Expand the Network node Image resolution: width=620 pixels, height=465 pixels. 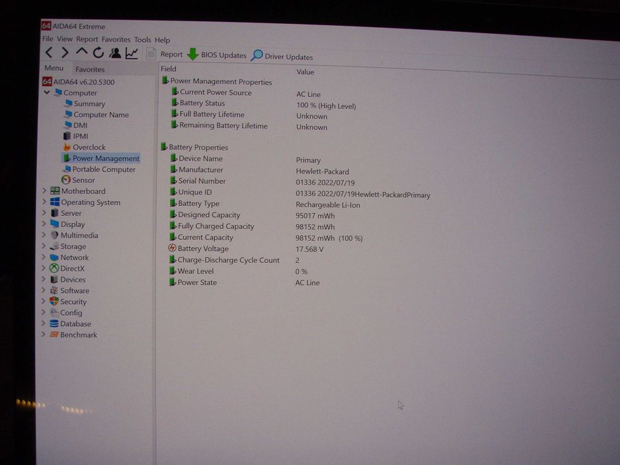tap(45, 257)
